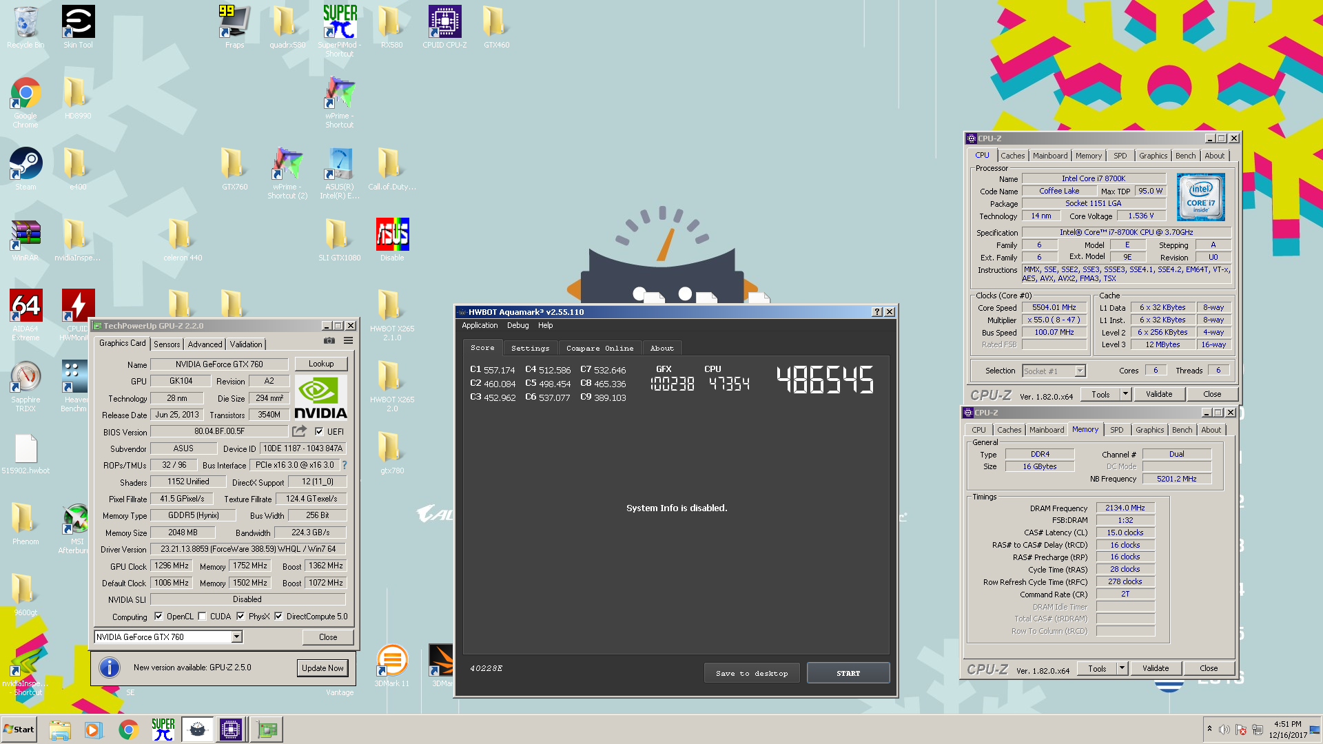
Task: Open the Sensors tab in GPU-Z
Action: pyautogui.click(x=167, y=344)
